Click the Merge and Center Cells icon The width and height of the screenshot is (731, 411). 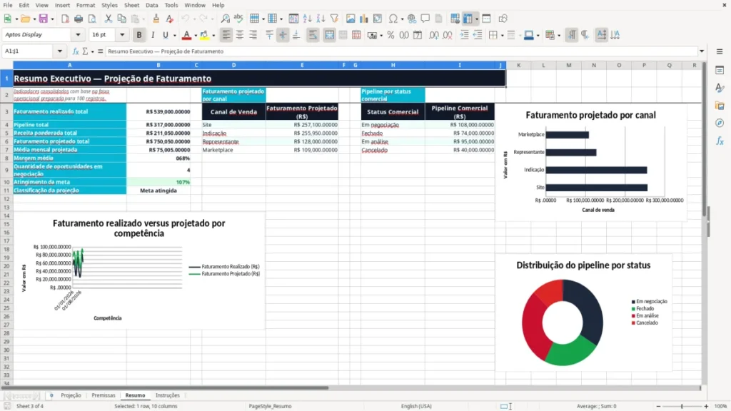point(329,35)
